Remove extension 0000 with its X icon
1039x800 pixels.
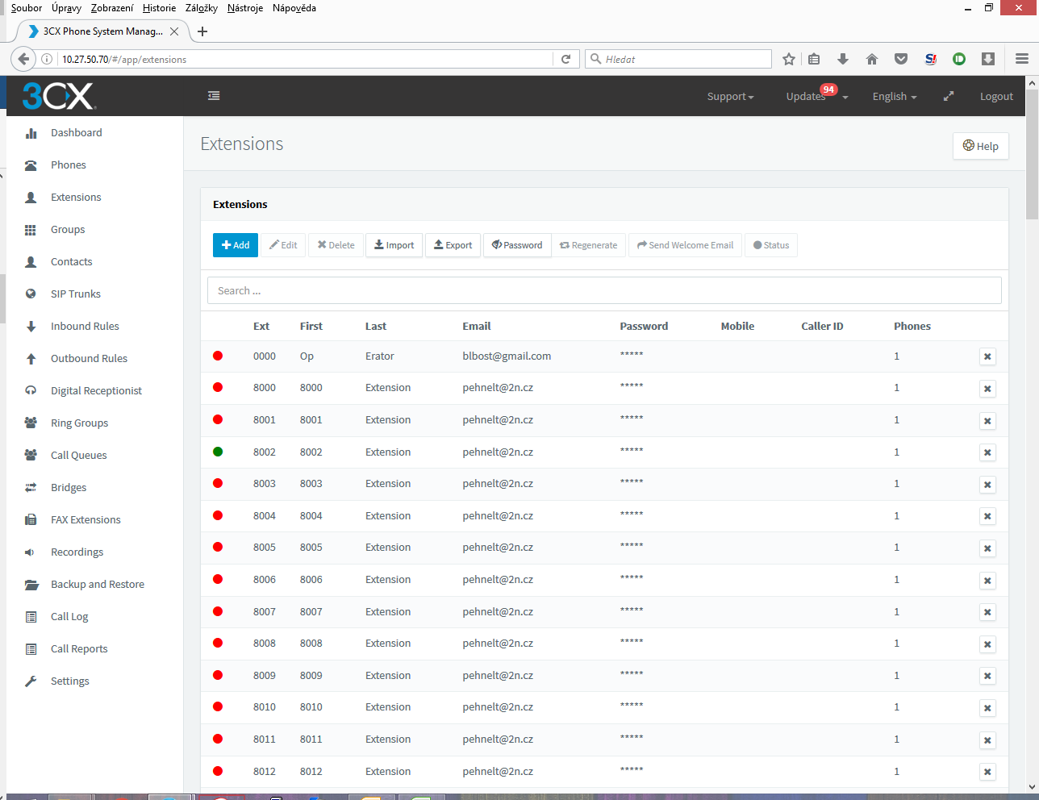tap(987, 356)
